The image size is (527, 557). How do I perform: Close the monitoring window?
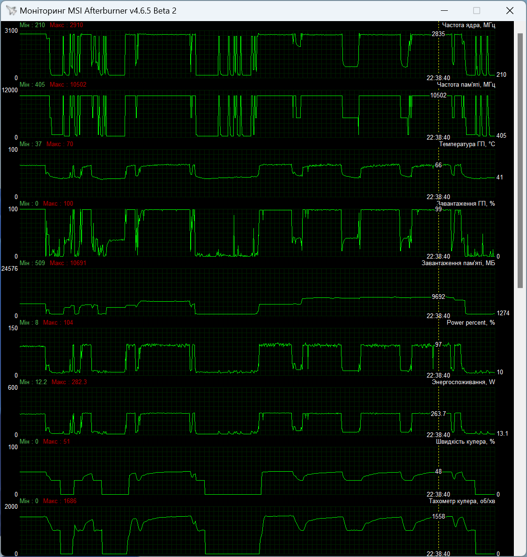510,11
